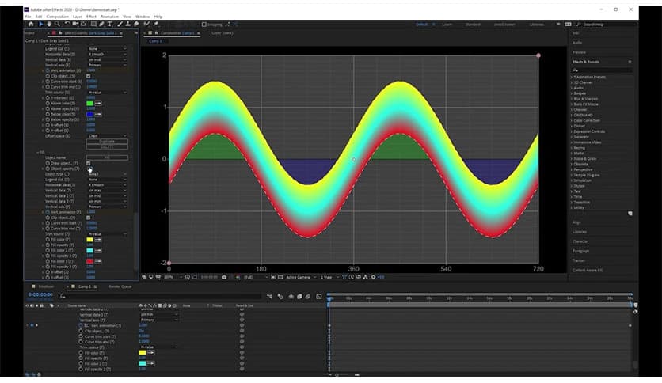Open the Effect menu
This screenshot has width=662, height=383.
tap(91, 17)
